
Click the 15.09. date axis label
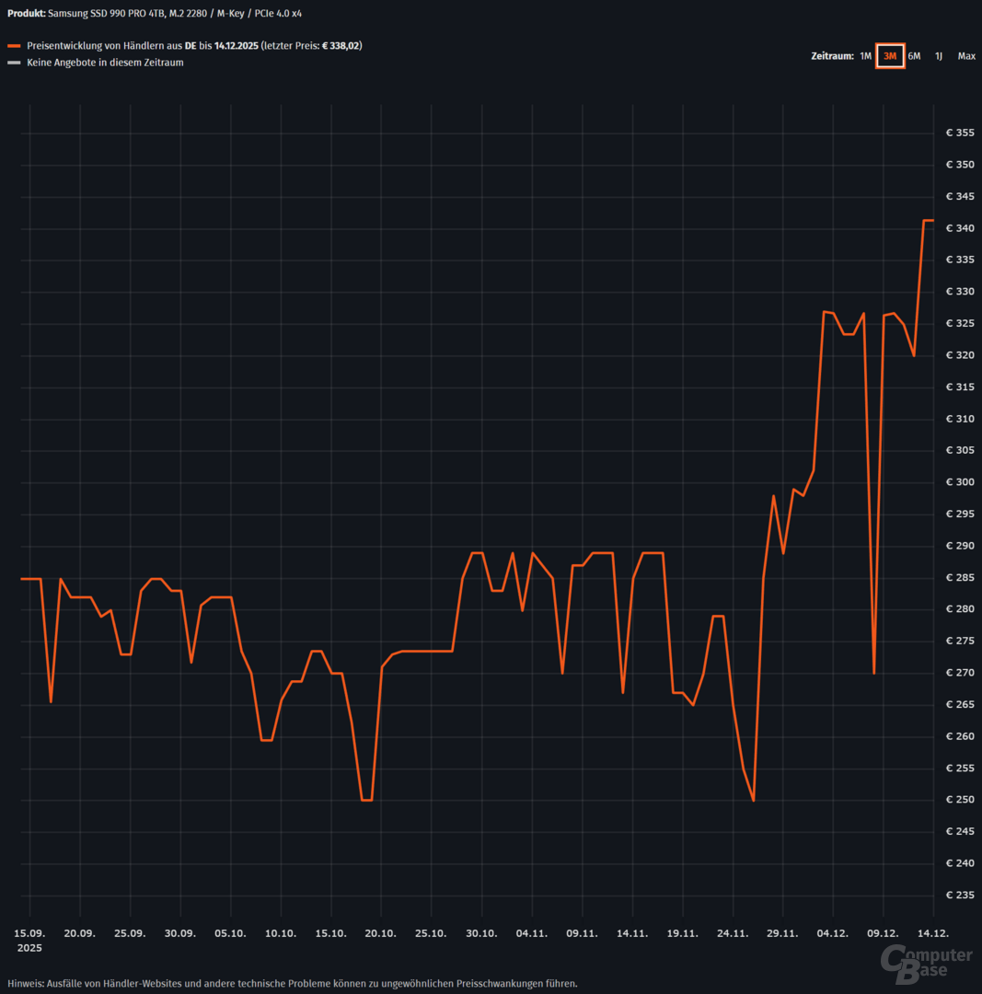29,932
